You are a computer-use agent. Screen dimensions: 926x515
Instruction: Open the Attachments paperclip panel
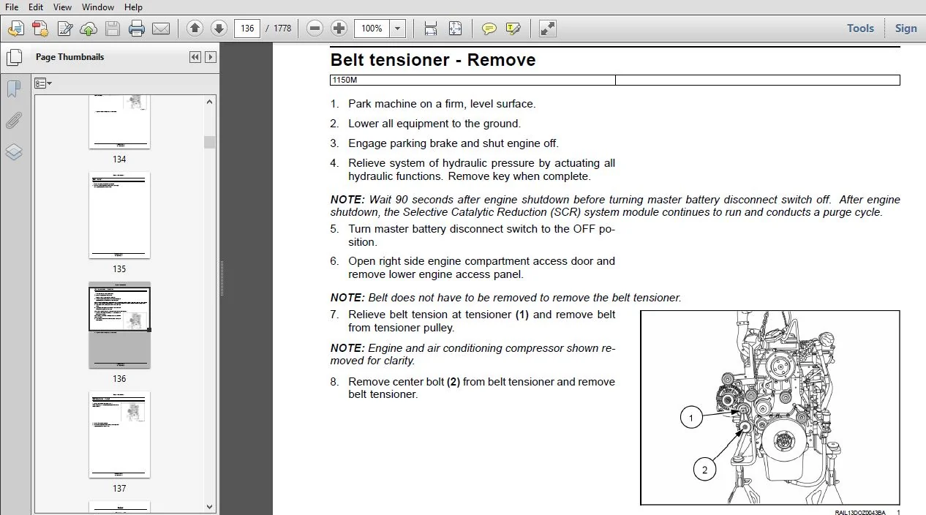click(14, 121)
